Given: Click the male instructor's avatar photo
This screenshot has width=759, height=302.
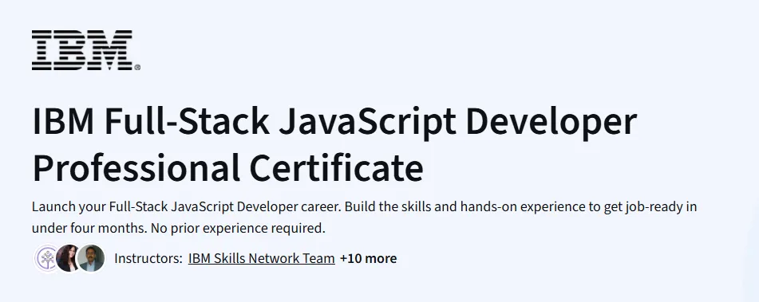Looking at the screenshot, I should coord(91,258).
